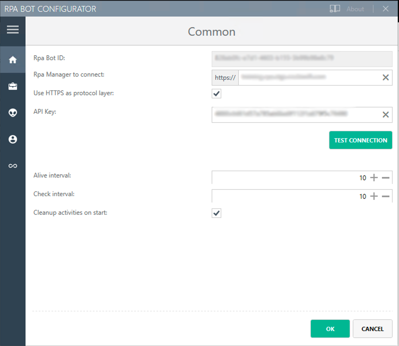
Task: Click inside the API Key field
Action: coord(292,115)
